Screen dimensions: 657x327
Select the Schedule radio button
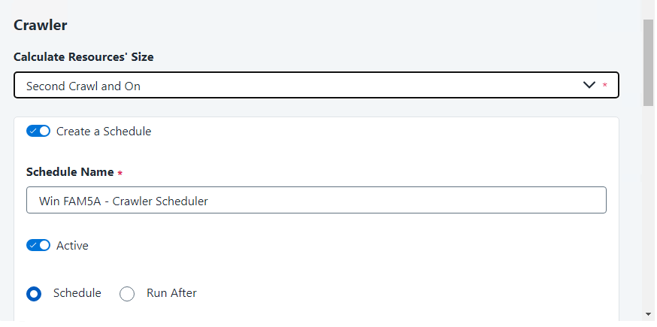34,294
